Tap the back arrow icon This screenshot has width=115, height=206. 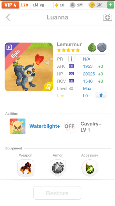(8, 17)
